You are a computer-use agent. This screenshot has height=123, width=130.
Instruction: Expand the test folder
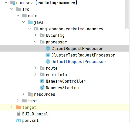coord(18,100)
